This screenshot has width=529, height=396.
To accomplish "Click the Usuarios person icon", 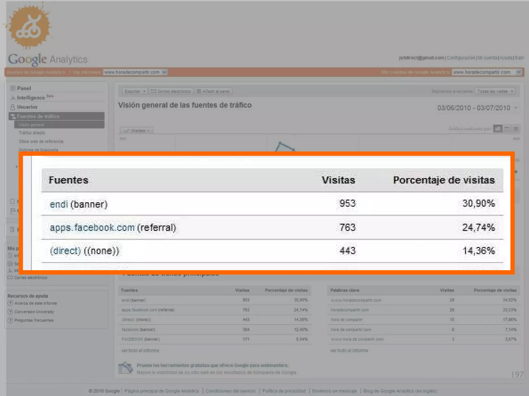I will [x=13, y=107].
